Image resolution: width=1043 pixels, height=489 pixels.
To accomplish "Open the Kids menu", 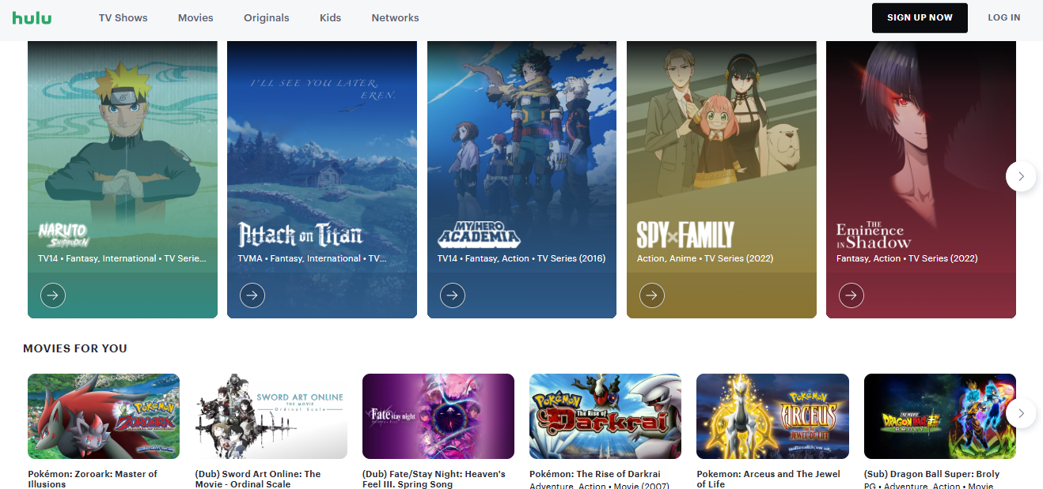I will point(331,17).
